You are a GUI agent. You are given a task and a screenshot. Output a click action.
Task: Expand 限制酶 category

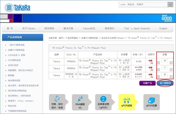click(11, 75)
